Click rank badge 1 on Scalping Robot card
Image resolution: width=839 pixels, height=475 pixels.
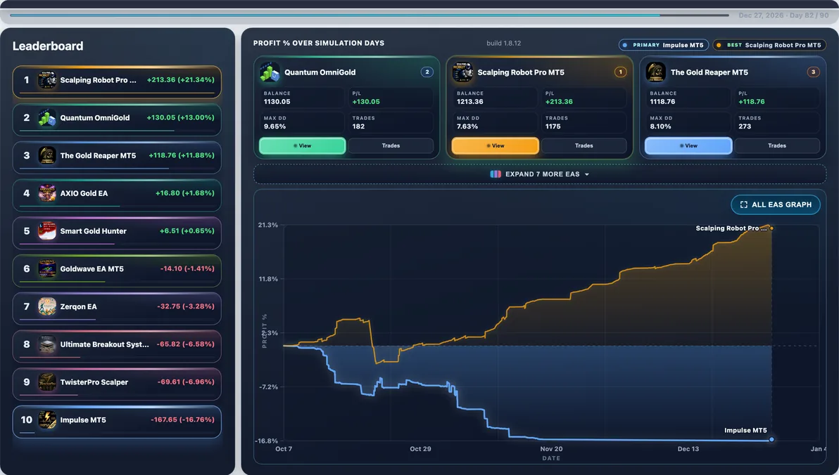click(621, 72)
